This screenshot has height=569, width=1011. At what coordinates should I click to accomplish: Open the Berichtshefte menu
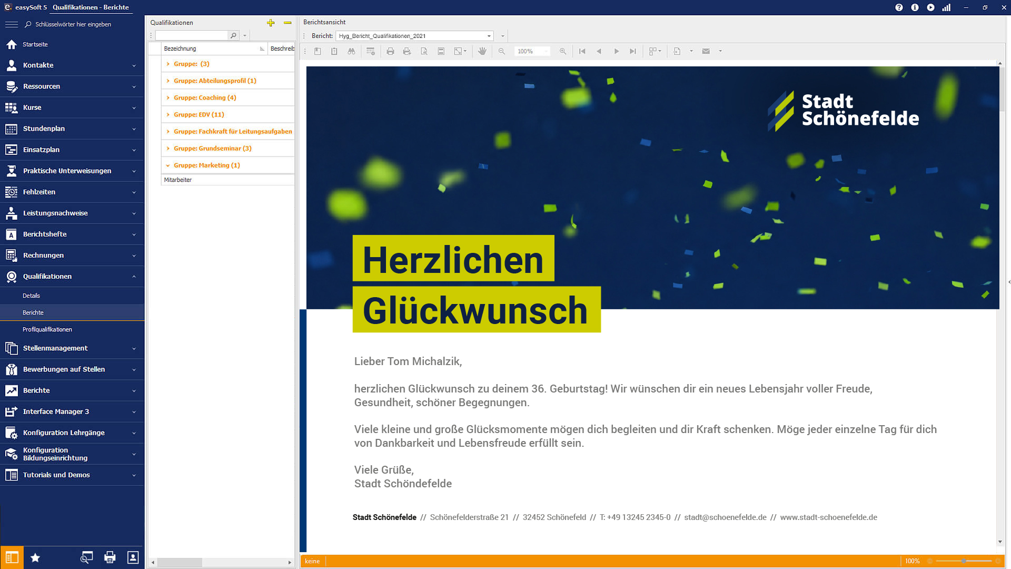point(72,234)
